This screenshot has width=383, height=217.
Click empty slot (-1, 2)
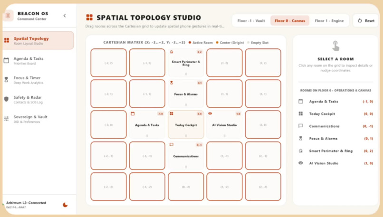coord(147,63)
